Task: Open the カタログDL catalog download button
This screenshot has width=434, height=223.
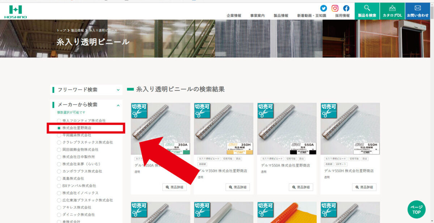Action: coord(392,11)
